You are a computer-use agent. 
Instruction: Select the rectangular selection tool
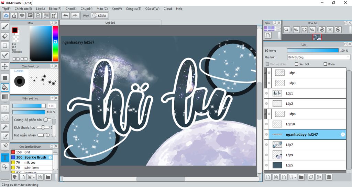coord(5,108)
